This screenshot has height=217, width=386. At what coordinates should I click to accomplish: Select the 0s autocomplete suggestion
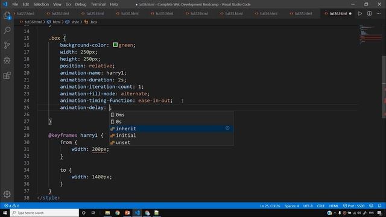[x=171, y=122]
